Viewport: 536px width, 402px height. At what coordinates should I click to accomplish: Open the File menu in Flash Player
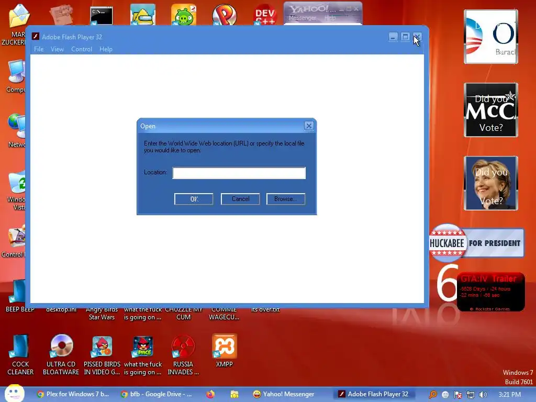click(39, 49)
